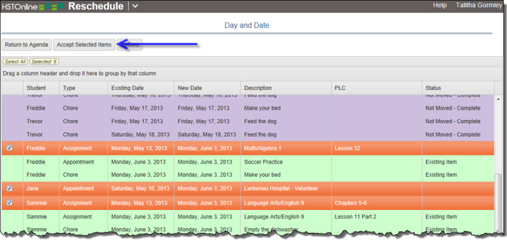Sort by New Date column header
Viewport: 507px width, 240px height.
coord(207,88)
